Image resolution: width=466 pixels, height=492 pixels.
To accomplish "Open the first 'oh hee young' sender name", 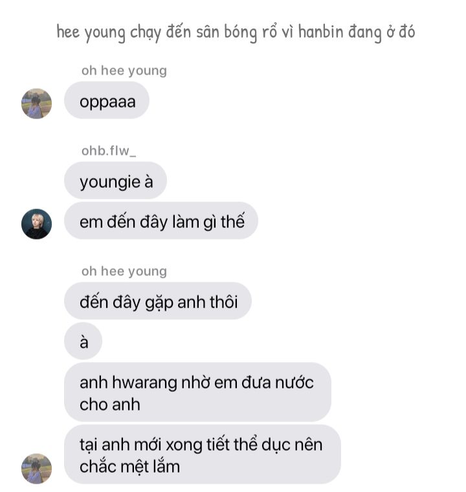I will tap(124, 71).
